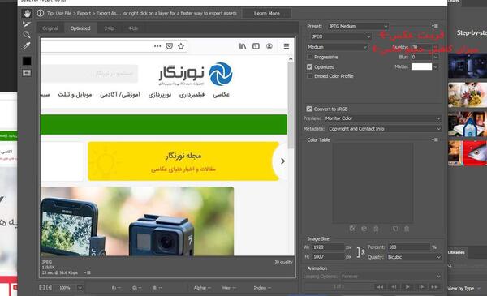The width and height of the screenshot is (487, 296).
Task: Open the Color Table panel menu
Action: (x=435, y=140)
